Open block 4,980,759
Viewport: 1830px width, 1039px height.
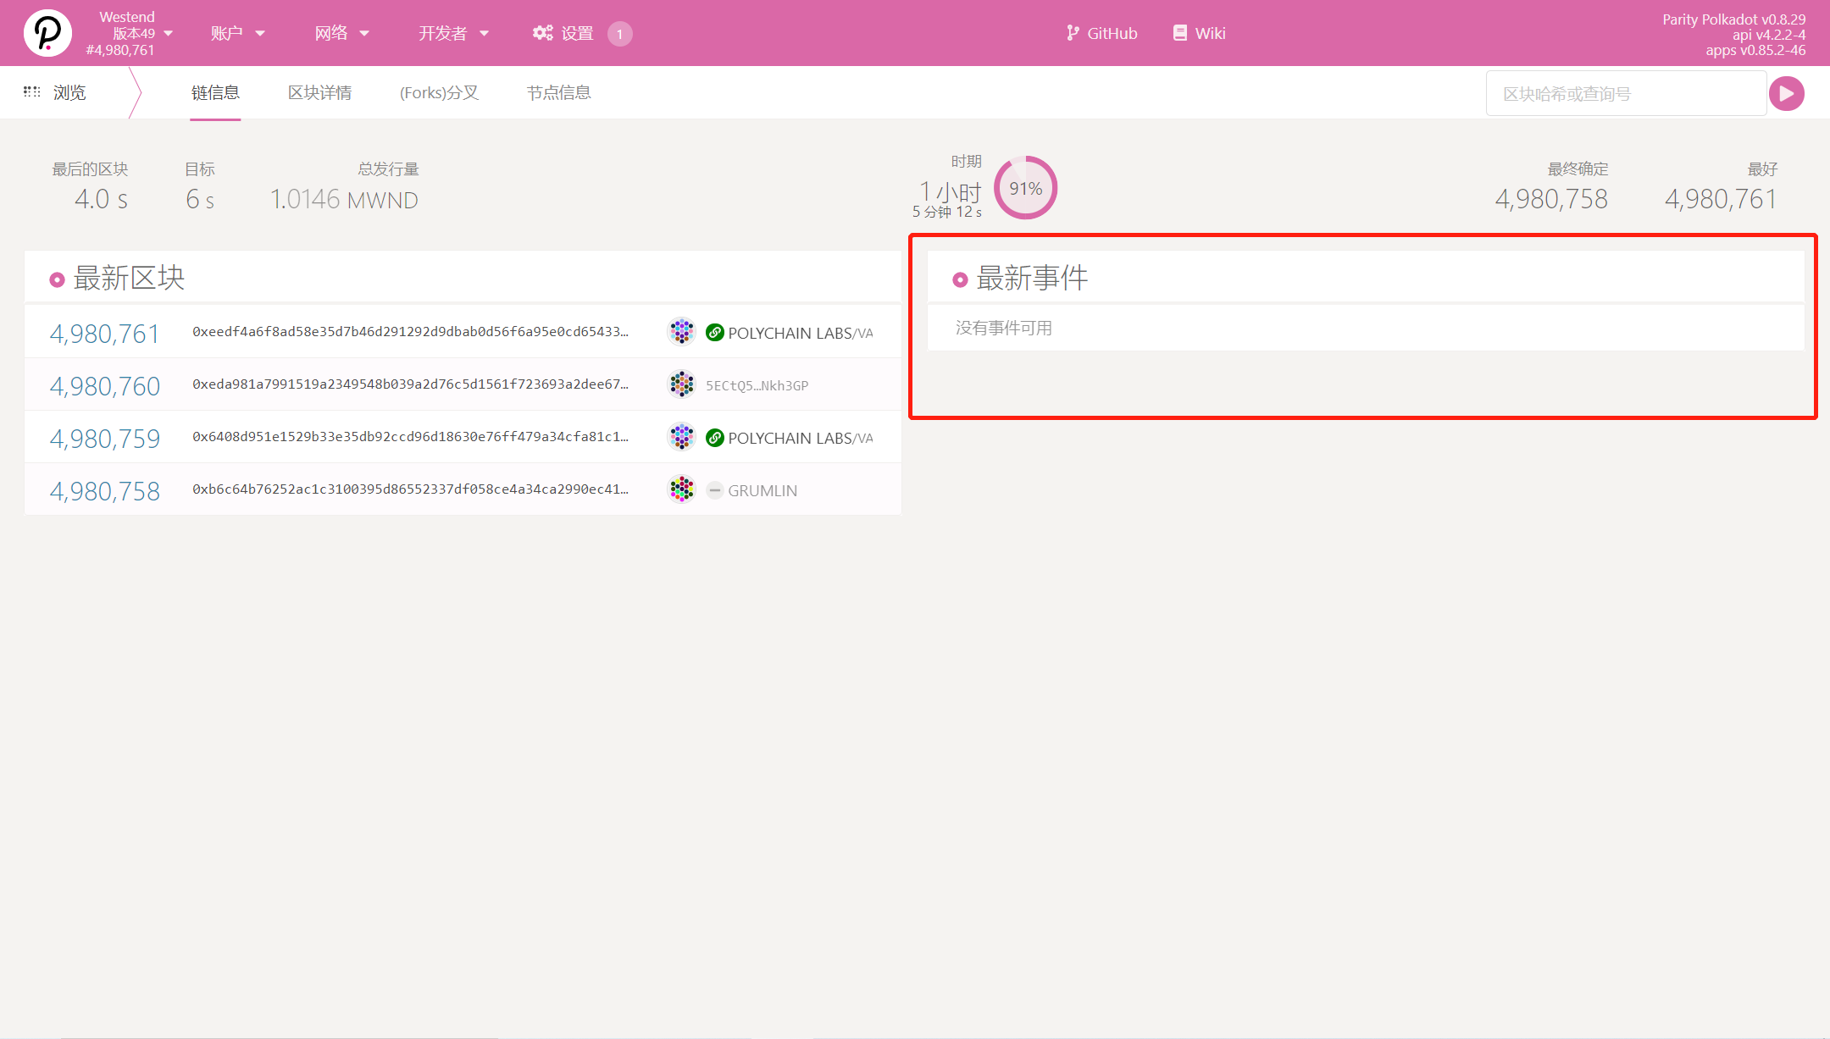[x=104, y=438]
